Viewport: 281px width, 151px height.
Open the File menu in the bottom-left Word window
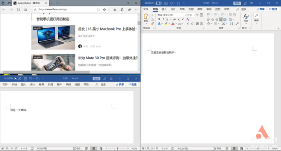(x=5, y=85)
